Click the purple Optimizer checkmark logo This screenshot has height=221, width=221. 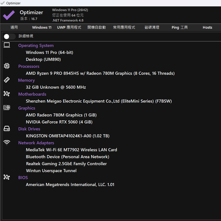(x=9, y=15)
